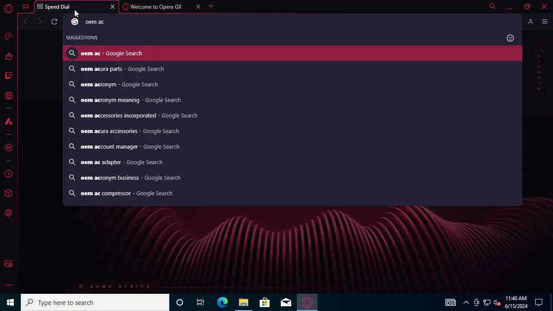Open the Settings gear in the sidebar

pos(9,213)
